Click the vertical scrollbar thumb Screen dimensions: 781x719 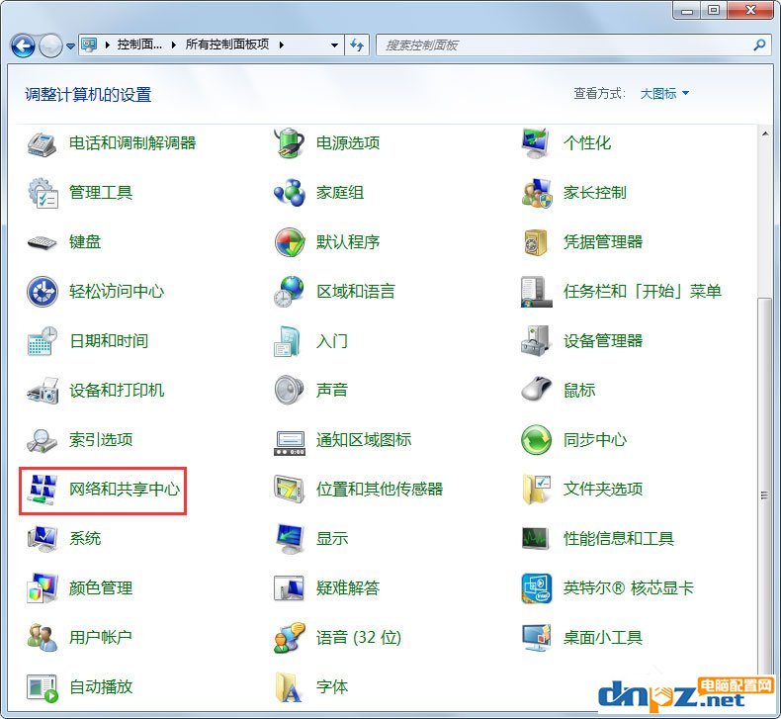(764, 494)
